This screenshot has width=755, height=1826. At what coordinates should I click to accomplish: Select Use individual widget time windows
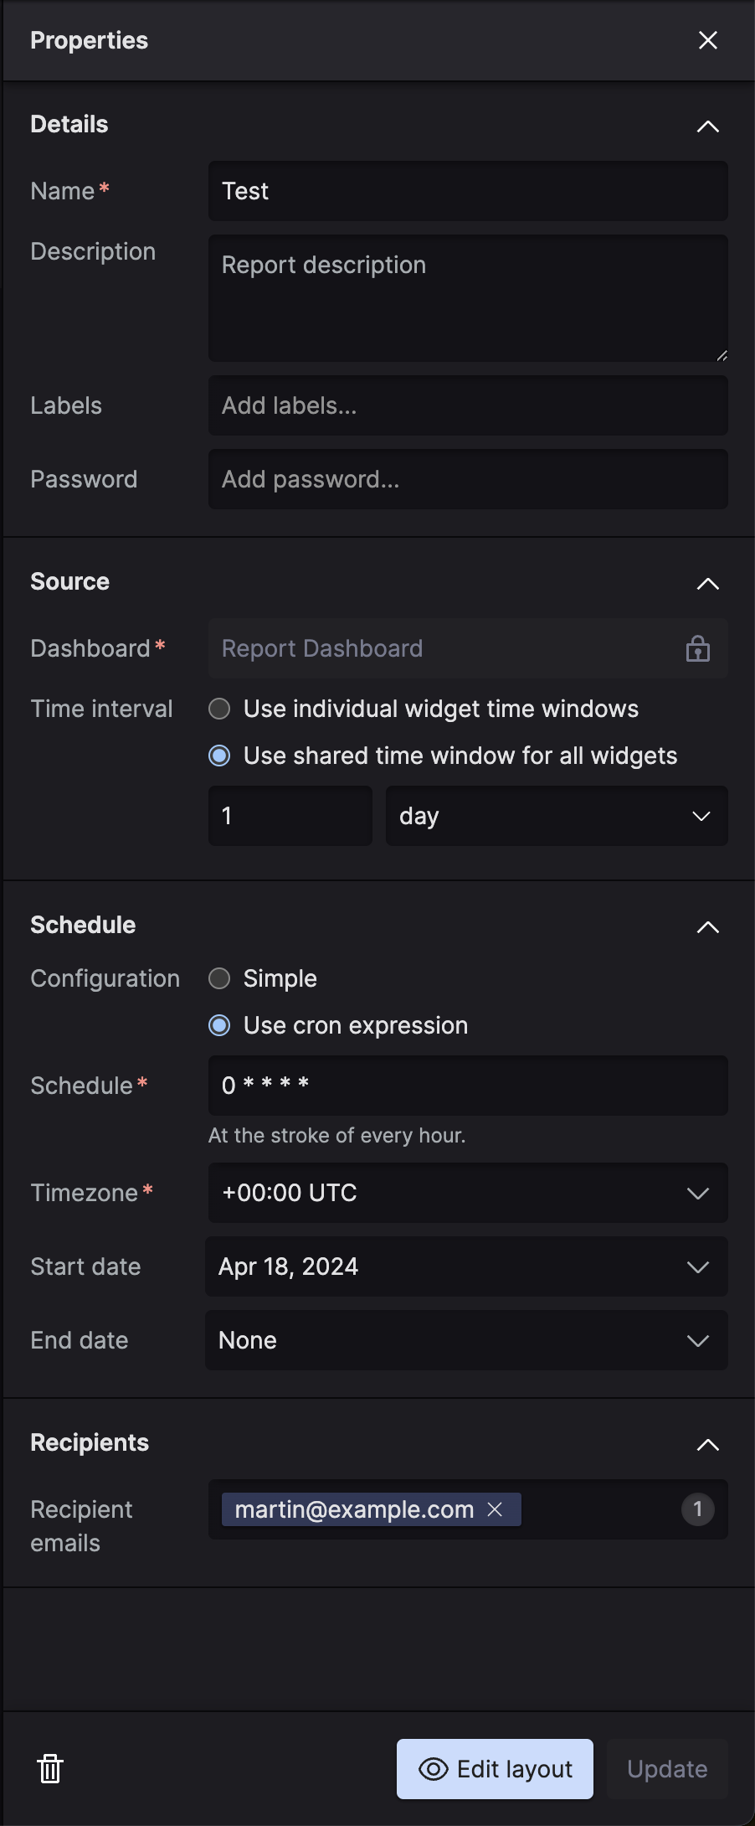(219, 709)
